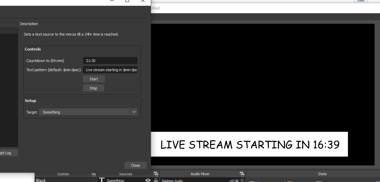Open the Target dropdown showing Something
Screen dimensions: 380x182
[88, 112]
